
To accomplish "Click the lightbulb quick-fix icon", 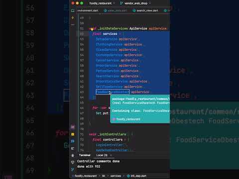I will coord(92,29).
